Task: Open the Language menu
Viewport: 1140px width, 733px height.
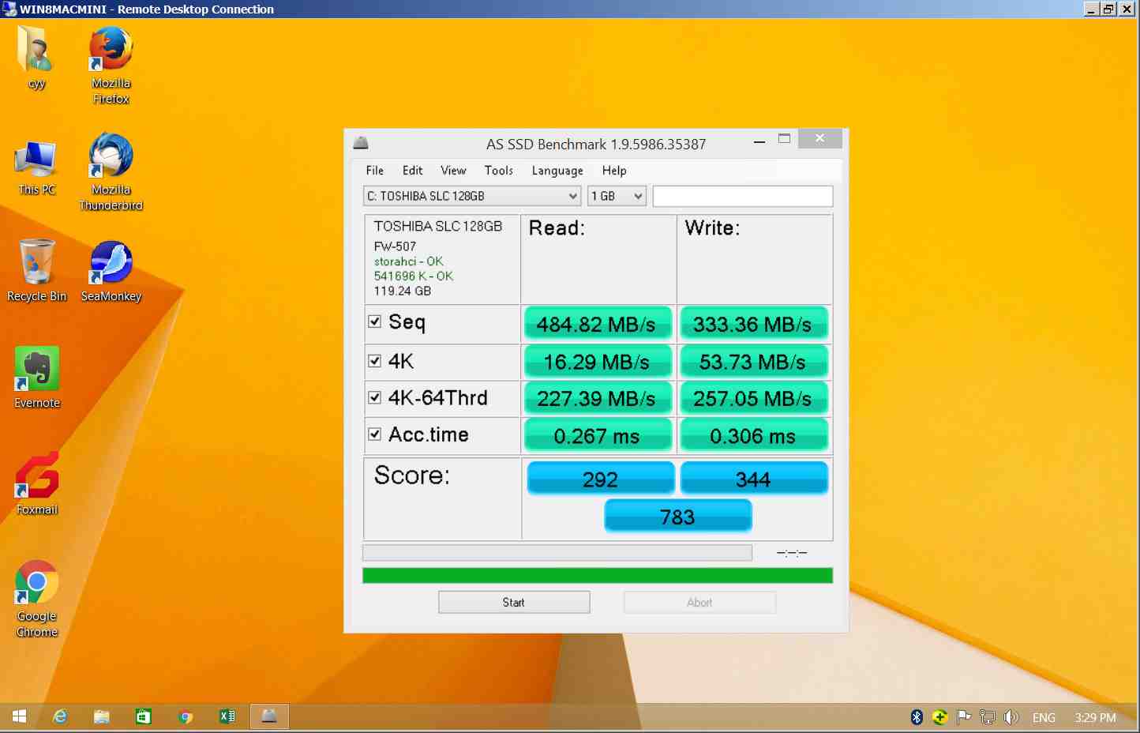Action: (557, 171)
